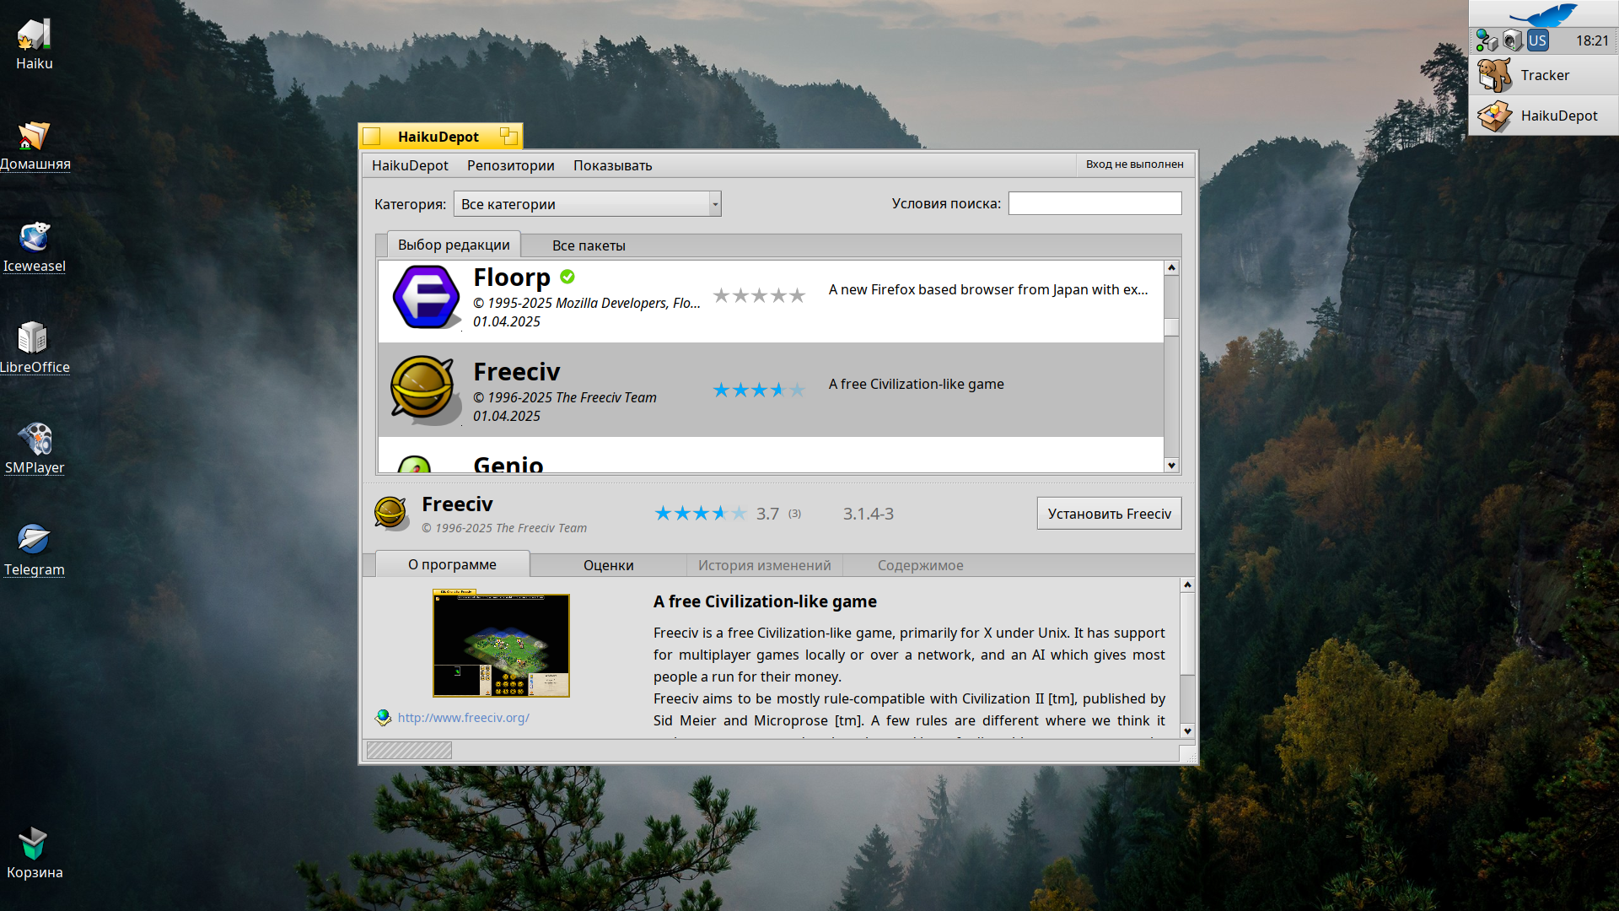This screenshot has height=911, width=1619.
Task: Click the Freeciv globe icon in list
Action: [x=422, y=388]
